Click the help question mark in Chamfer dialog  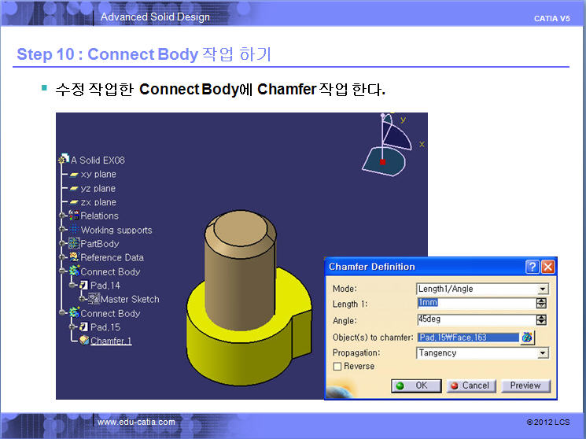click(533, 267)
